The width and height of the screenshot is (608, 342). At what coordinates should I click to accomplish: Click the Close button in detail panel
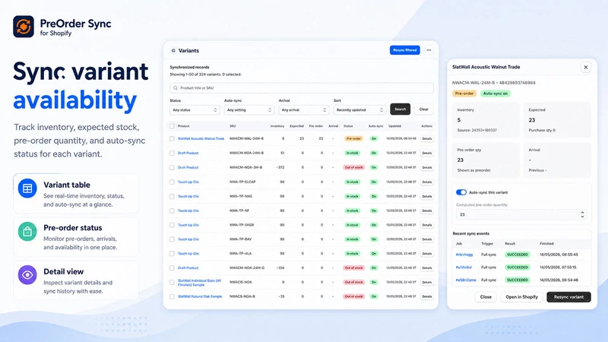(486, 297)
